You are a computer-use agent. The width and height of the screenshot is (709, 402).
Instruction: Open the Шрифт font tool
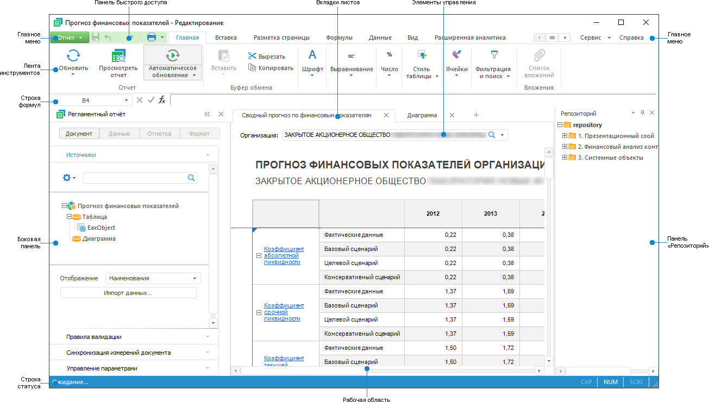pos(312,55)
